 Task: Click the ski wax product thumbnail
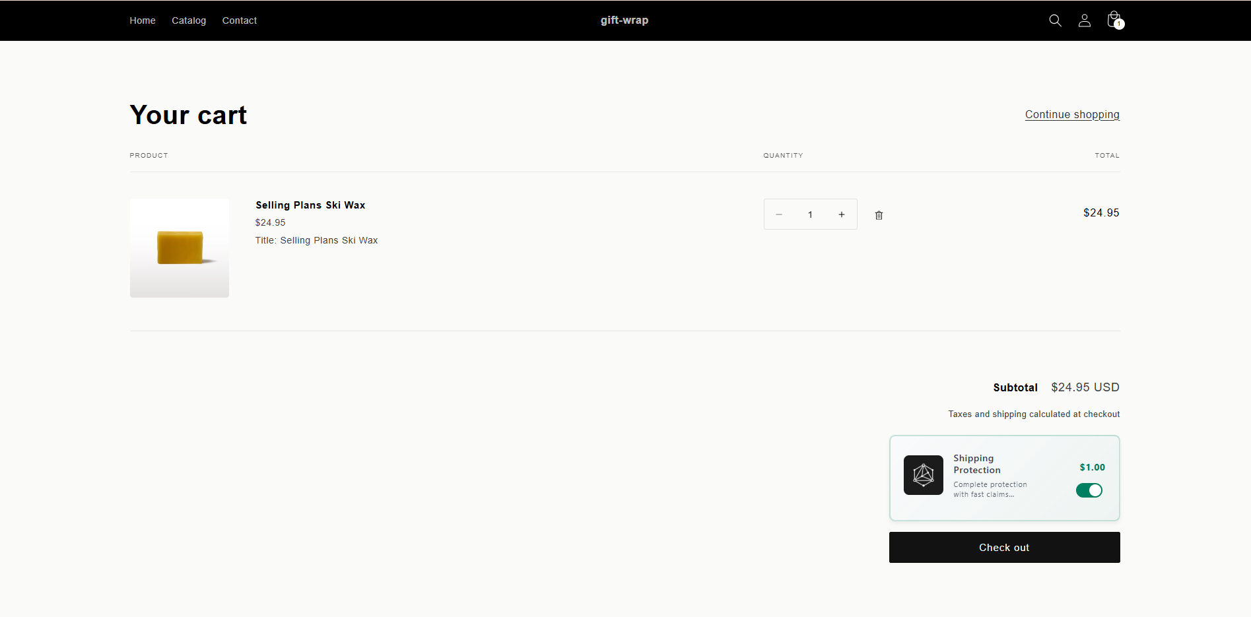click(179, 247)
